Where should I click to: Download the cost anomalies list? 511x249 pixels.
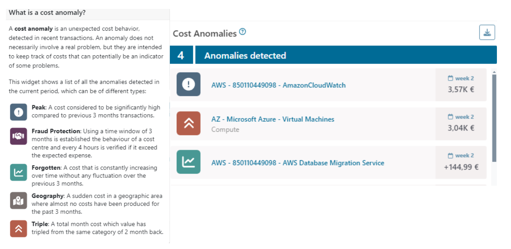pyautogui.click(x=487, y=33)
